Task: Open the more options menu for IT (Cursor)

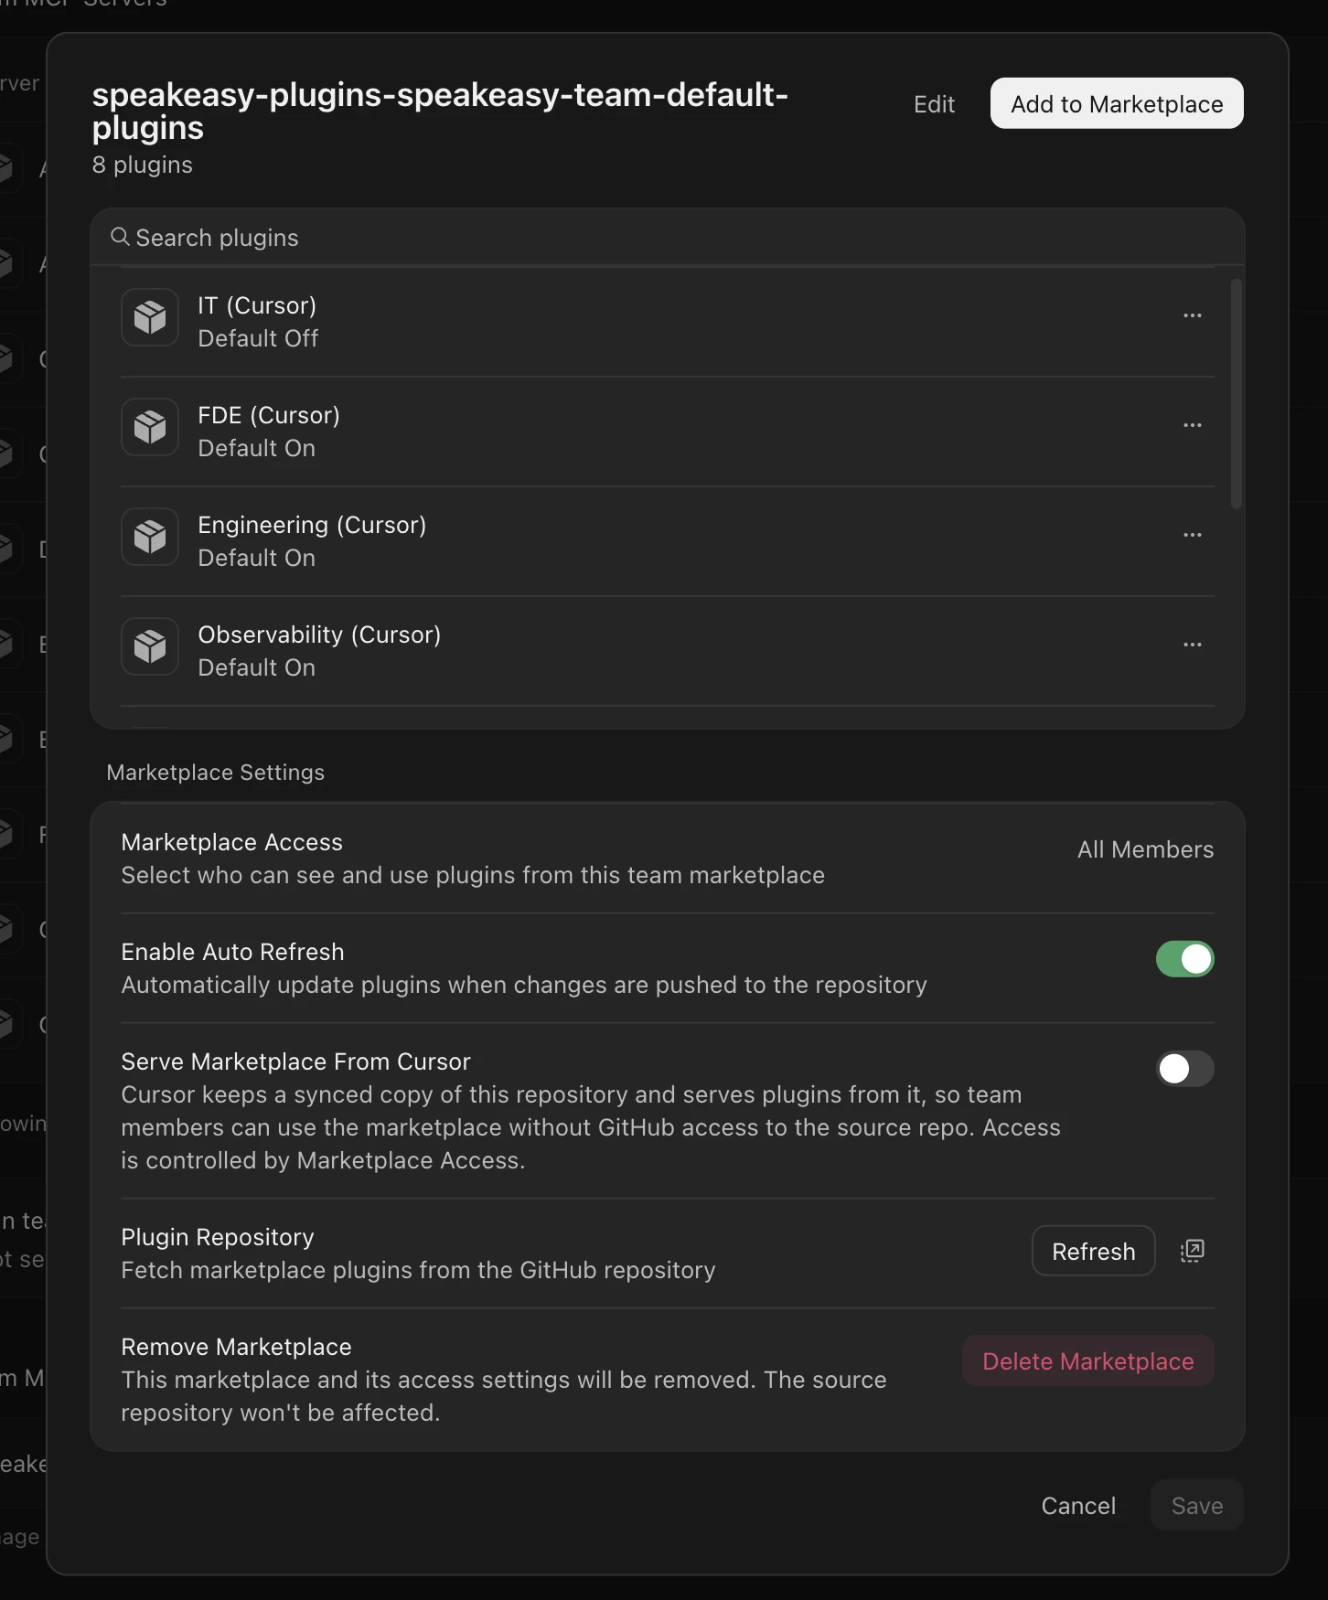Action: pos(1193,315)
